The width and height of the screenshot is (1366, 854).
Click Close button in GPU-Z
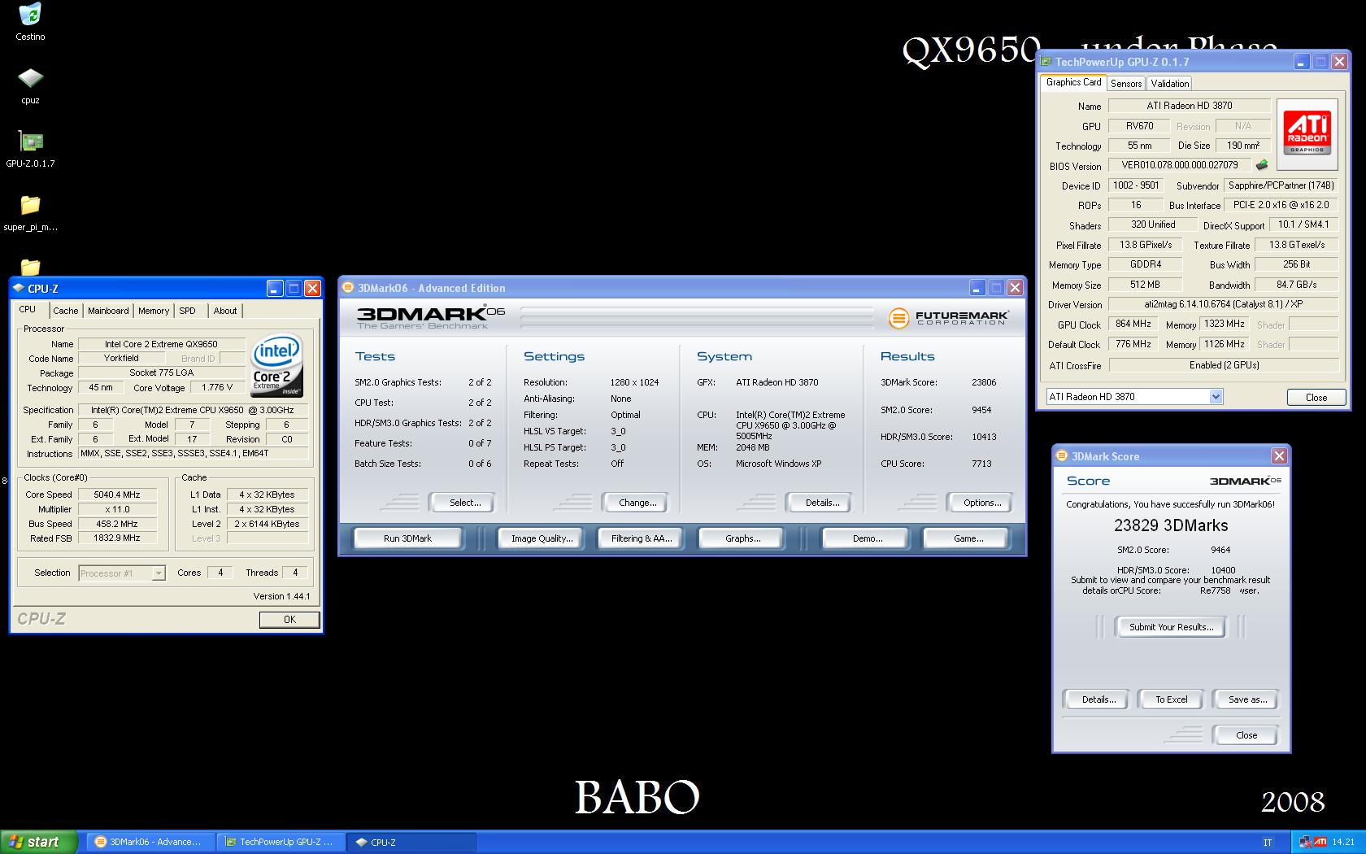(x=1316, y=398)
